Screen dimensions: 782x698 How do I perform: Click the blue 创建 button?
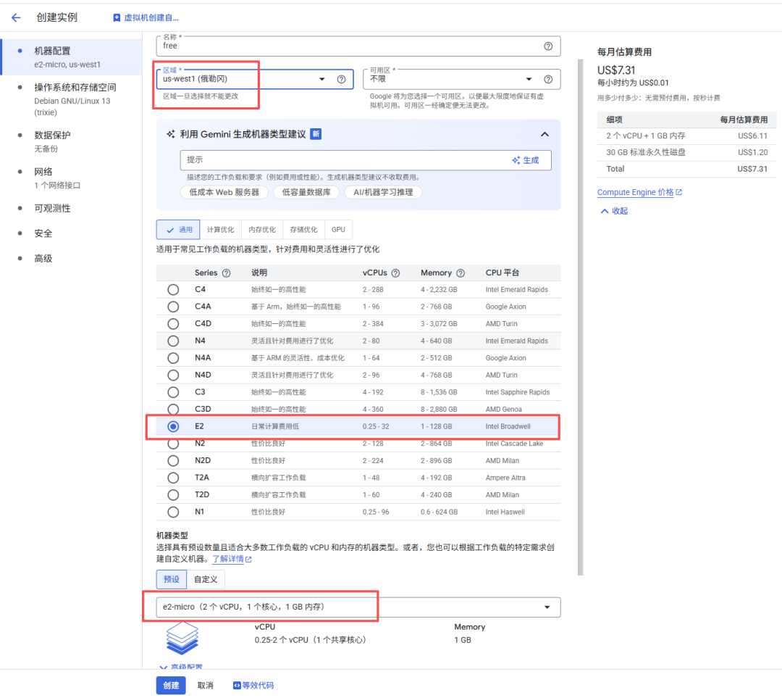tap(170, 686)
